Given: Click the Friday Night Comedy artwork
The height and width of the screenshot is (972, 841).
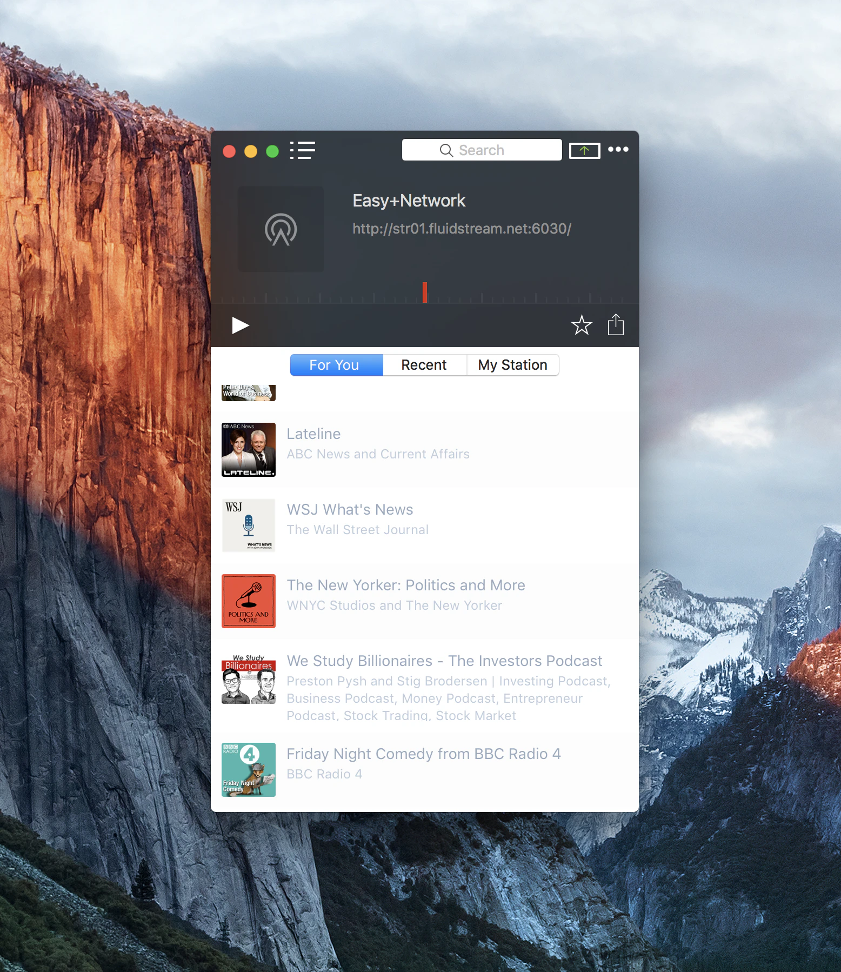Looking at the screenshot, I should click(249, 770).
